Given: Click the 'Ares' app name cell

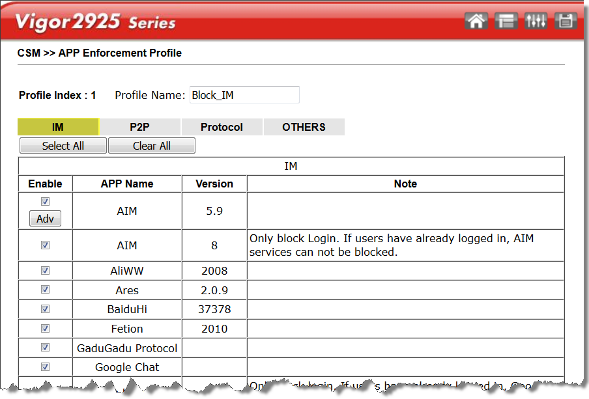Looking at the screenshot, I should [x=127, y=290].
